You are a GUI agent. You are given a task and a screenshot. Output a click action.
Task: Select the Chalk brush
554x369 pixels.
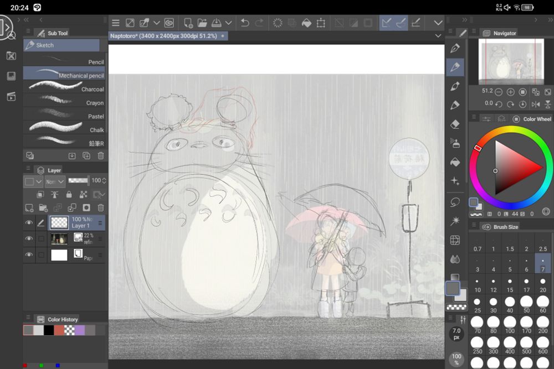point(64,128)
